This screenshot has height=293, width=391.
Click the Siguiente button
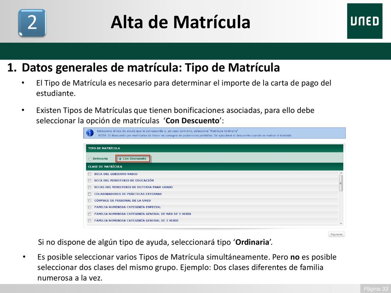point(336,235)
